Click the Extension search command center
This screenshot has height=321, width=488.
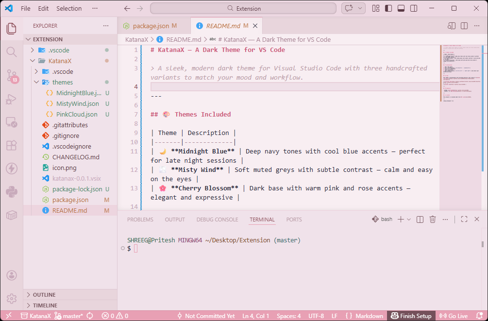pyautogui.click(x=243, y=8)
